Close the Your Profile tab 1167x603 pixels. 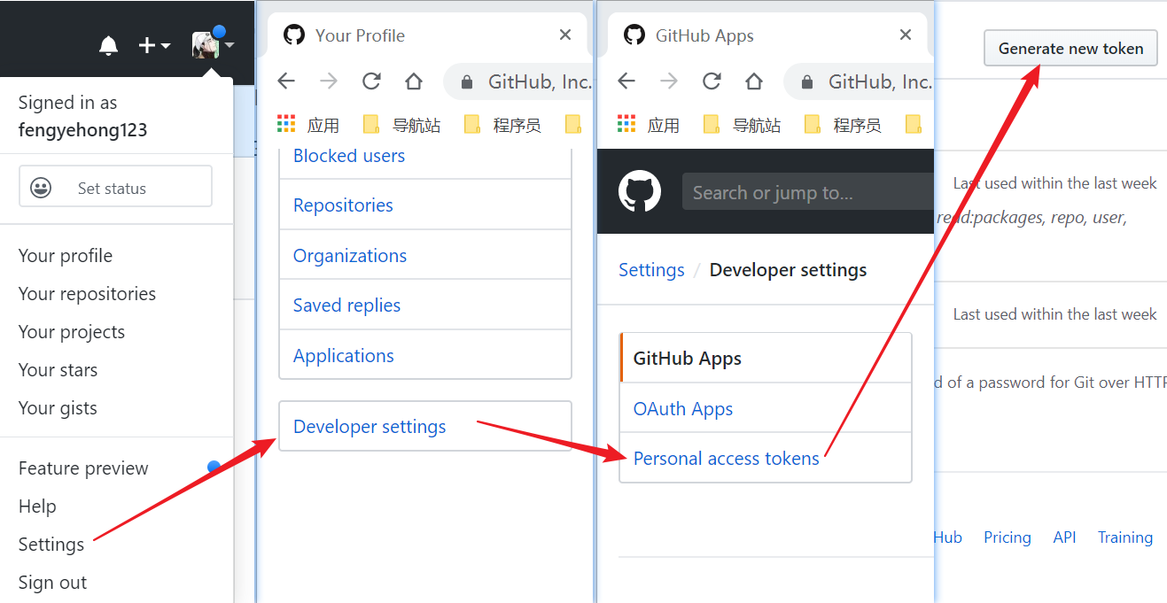(x=565, y=35)
